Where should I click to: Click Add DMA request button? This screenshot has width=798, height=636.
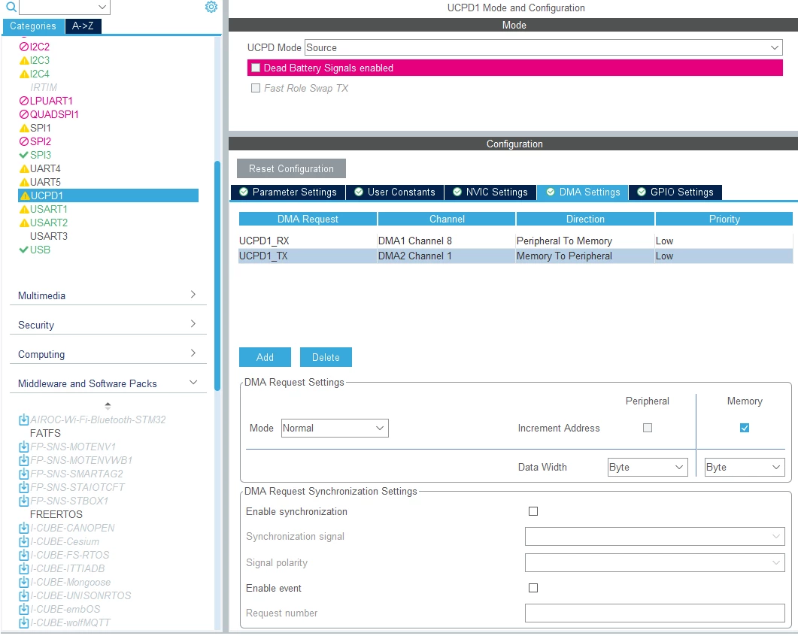click(265, 357)
